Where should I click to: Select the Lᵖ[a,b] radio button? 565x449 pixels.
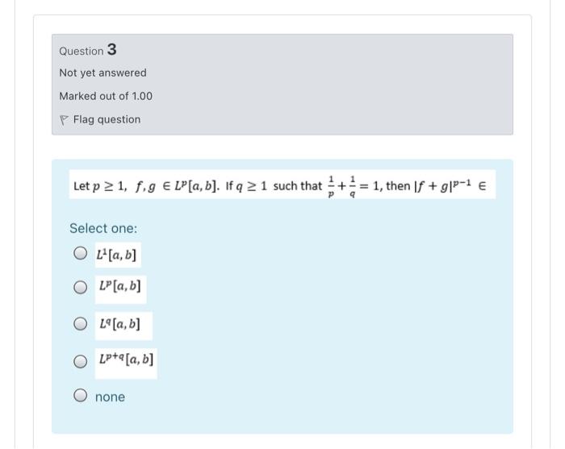tap(81, 288)
